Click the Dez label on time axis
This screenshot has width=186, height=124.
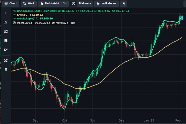click(121, 120)
